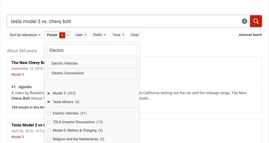The height and width of the screenshot is (143, 269).
Task: Click the Clear filters button
Action: point(135,35)
